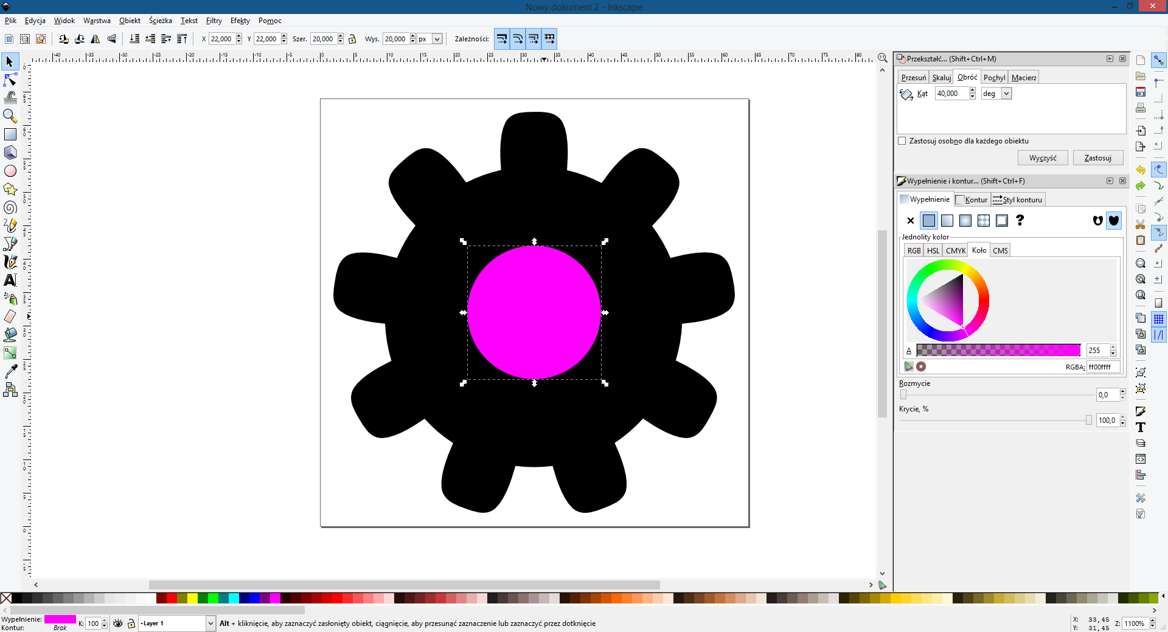The height and width of the screenshot is (632, 1168).
Task: Select the Color Dropper tool
Action: pyautogui.click(x=10, y=371)
